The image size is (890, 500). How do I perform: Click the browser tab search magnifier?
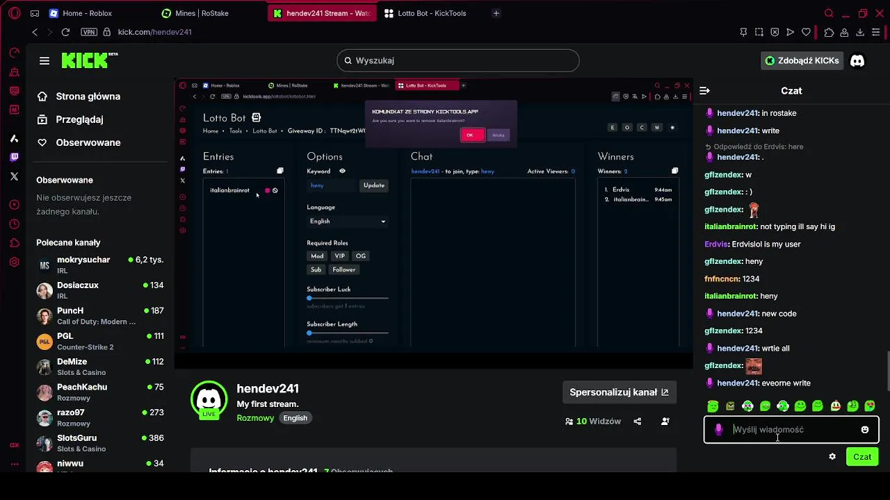coord(829,13)
